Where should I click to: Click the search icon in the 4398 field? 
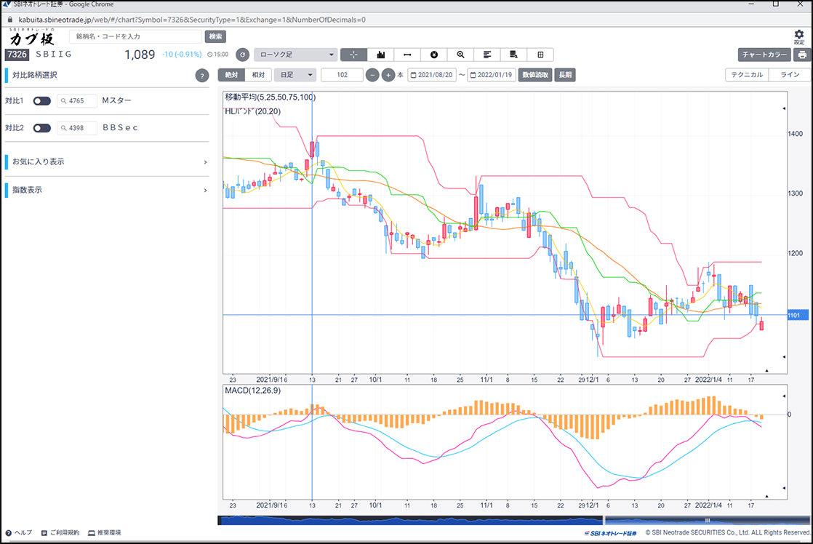point(64,127)
